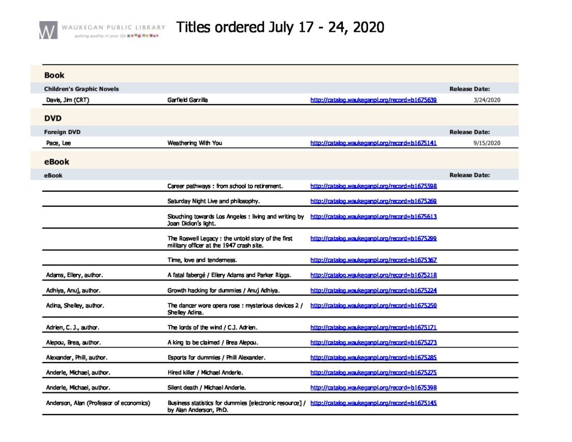
Task: Click the 'Book' section heading
Action: click(x=54, y=75)
